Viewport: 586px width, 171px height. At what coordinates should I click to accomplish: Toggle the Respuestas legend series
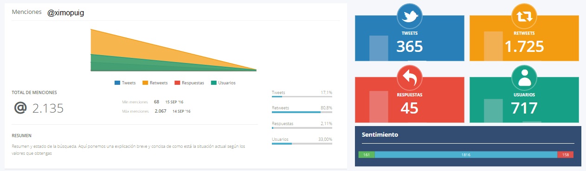(x=189, y=82)
